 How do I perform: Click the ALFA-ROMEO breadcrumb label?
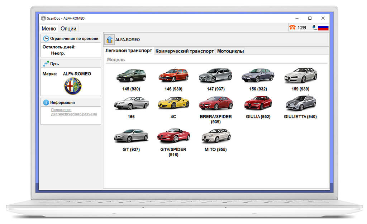(x=127, y=40)
